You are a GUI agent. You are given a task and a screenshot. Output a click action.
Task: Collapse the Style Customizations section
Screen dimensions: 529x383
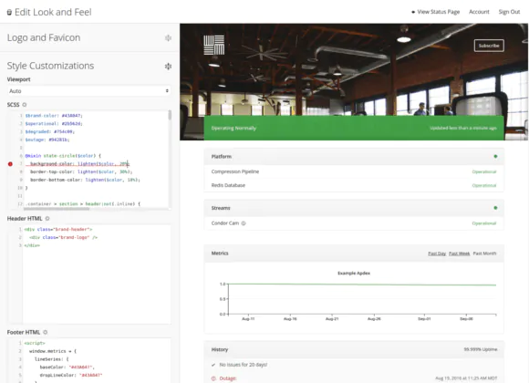pos(168,67)
